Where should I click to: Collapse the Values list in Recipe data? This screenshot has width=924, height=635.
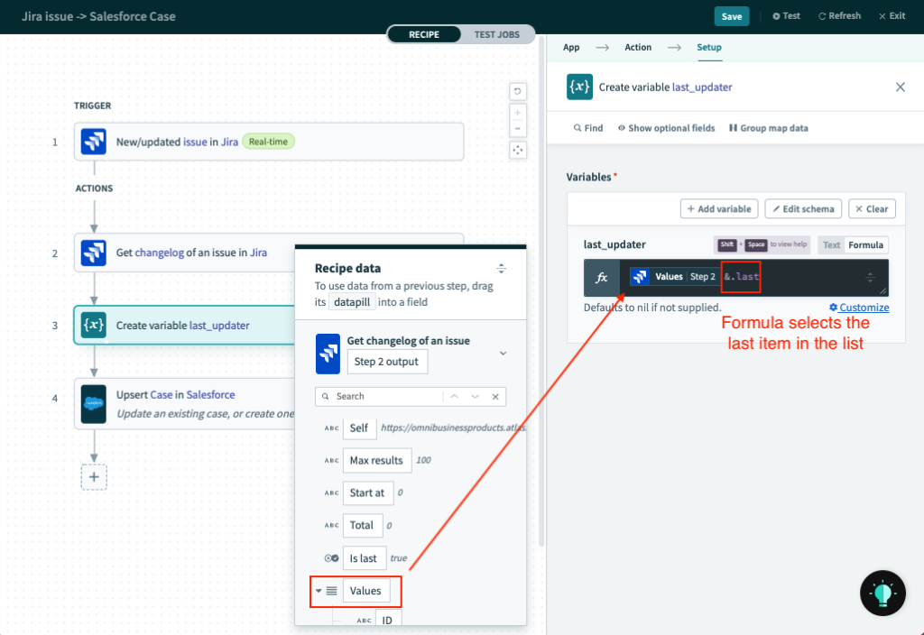pyautogui.click(x=319, y=592)
